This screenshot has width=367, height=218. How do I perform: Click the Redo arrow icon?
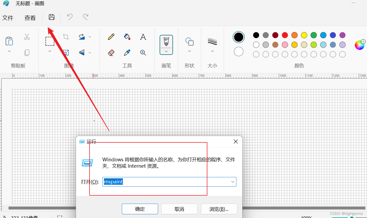85,17
